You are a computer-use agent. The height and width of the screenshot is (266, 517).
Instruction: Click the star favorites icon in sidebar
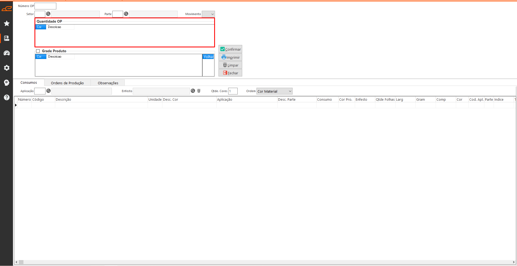point(7,24)
